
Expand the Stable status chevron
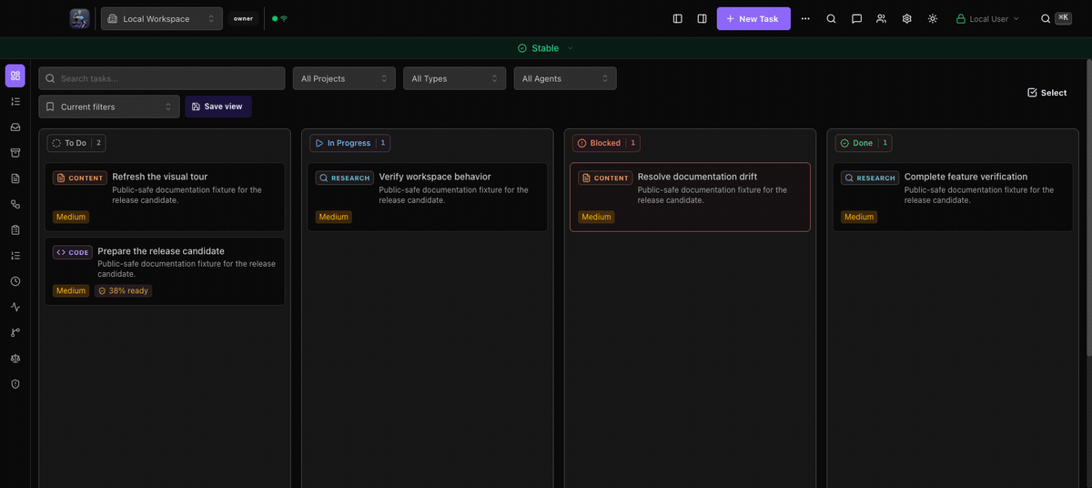point(571,48)
